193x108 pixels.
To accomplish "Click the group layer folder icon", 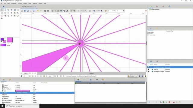I will click(163, 102).
